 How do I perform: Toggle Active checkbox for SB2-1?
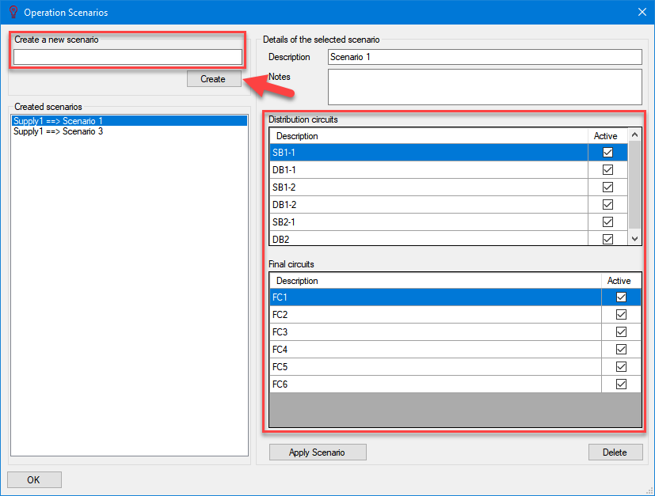607,222
